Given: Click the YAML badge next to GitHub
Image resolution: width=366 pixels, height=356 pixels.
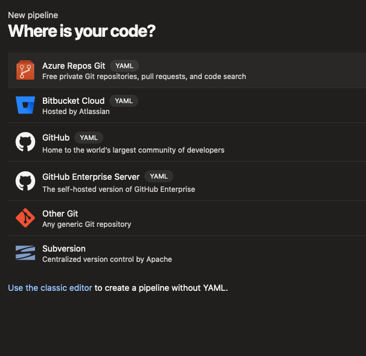Looking at the screenshot, I should [89, 138].
